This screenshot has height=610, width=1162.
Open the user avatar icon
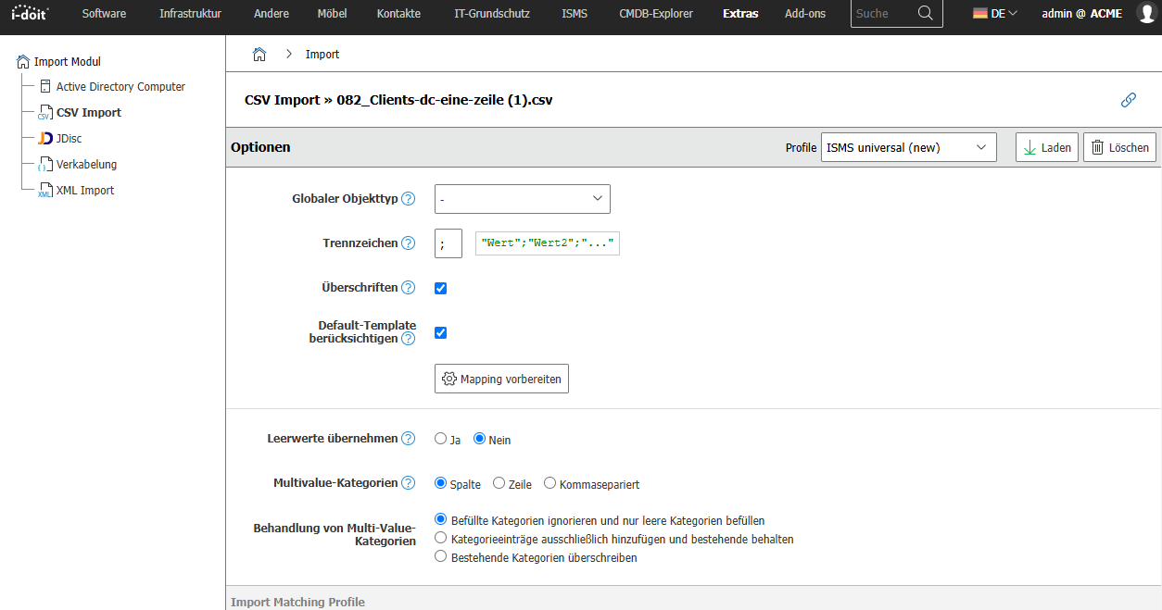1146,13
